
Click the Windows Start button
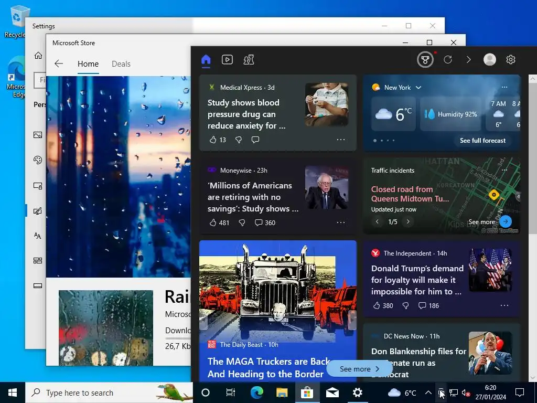point(13,393)
